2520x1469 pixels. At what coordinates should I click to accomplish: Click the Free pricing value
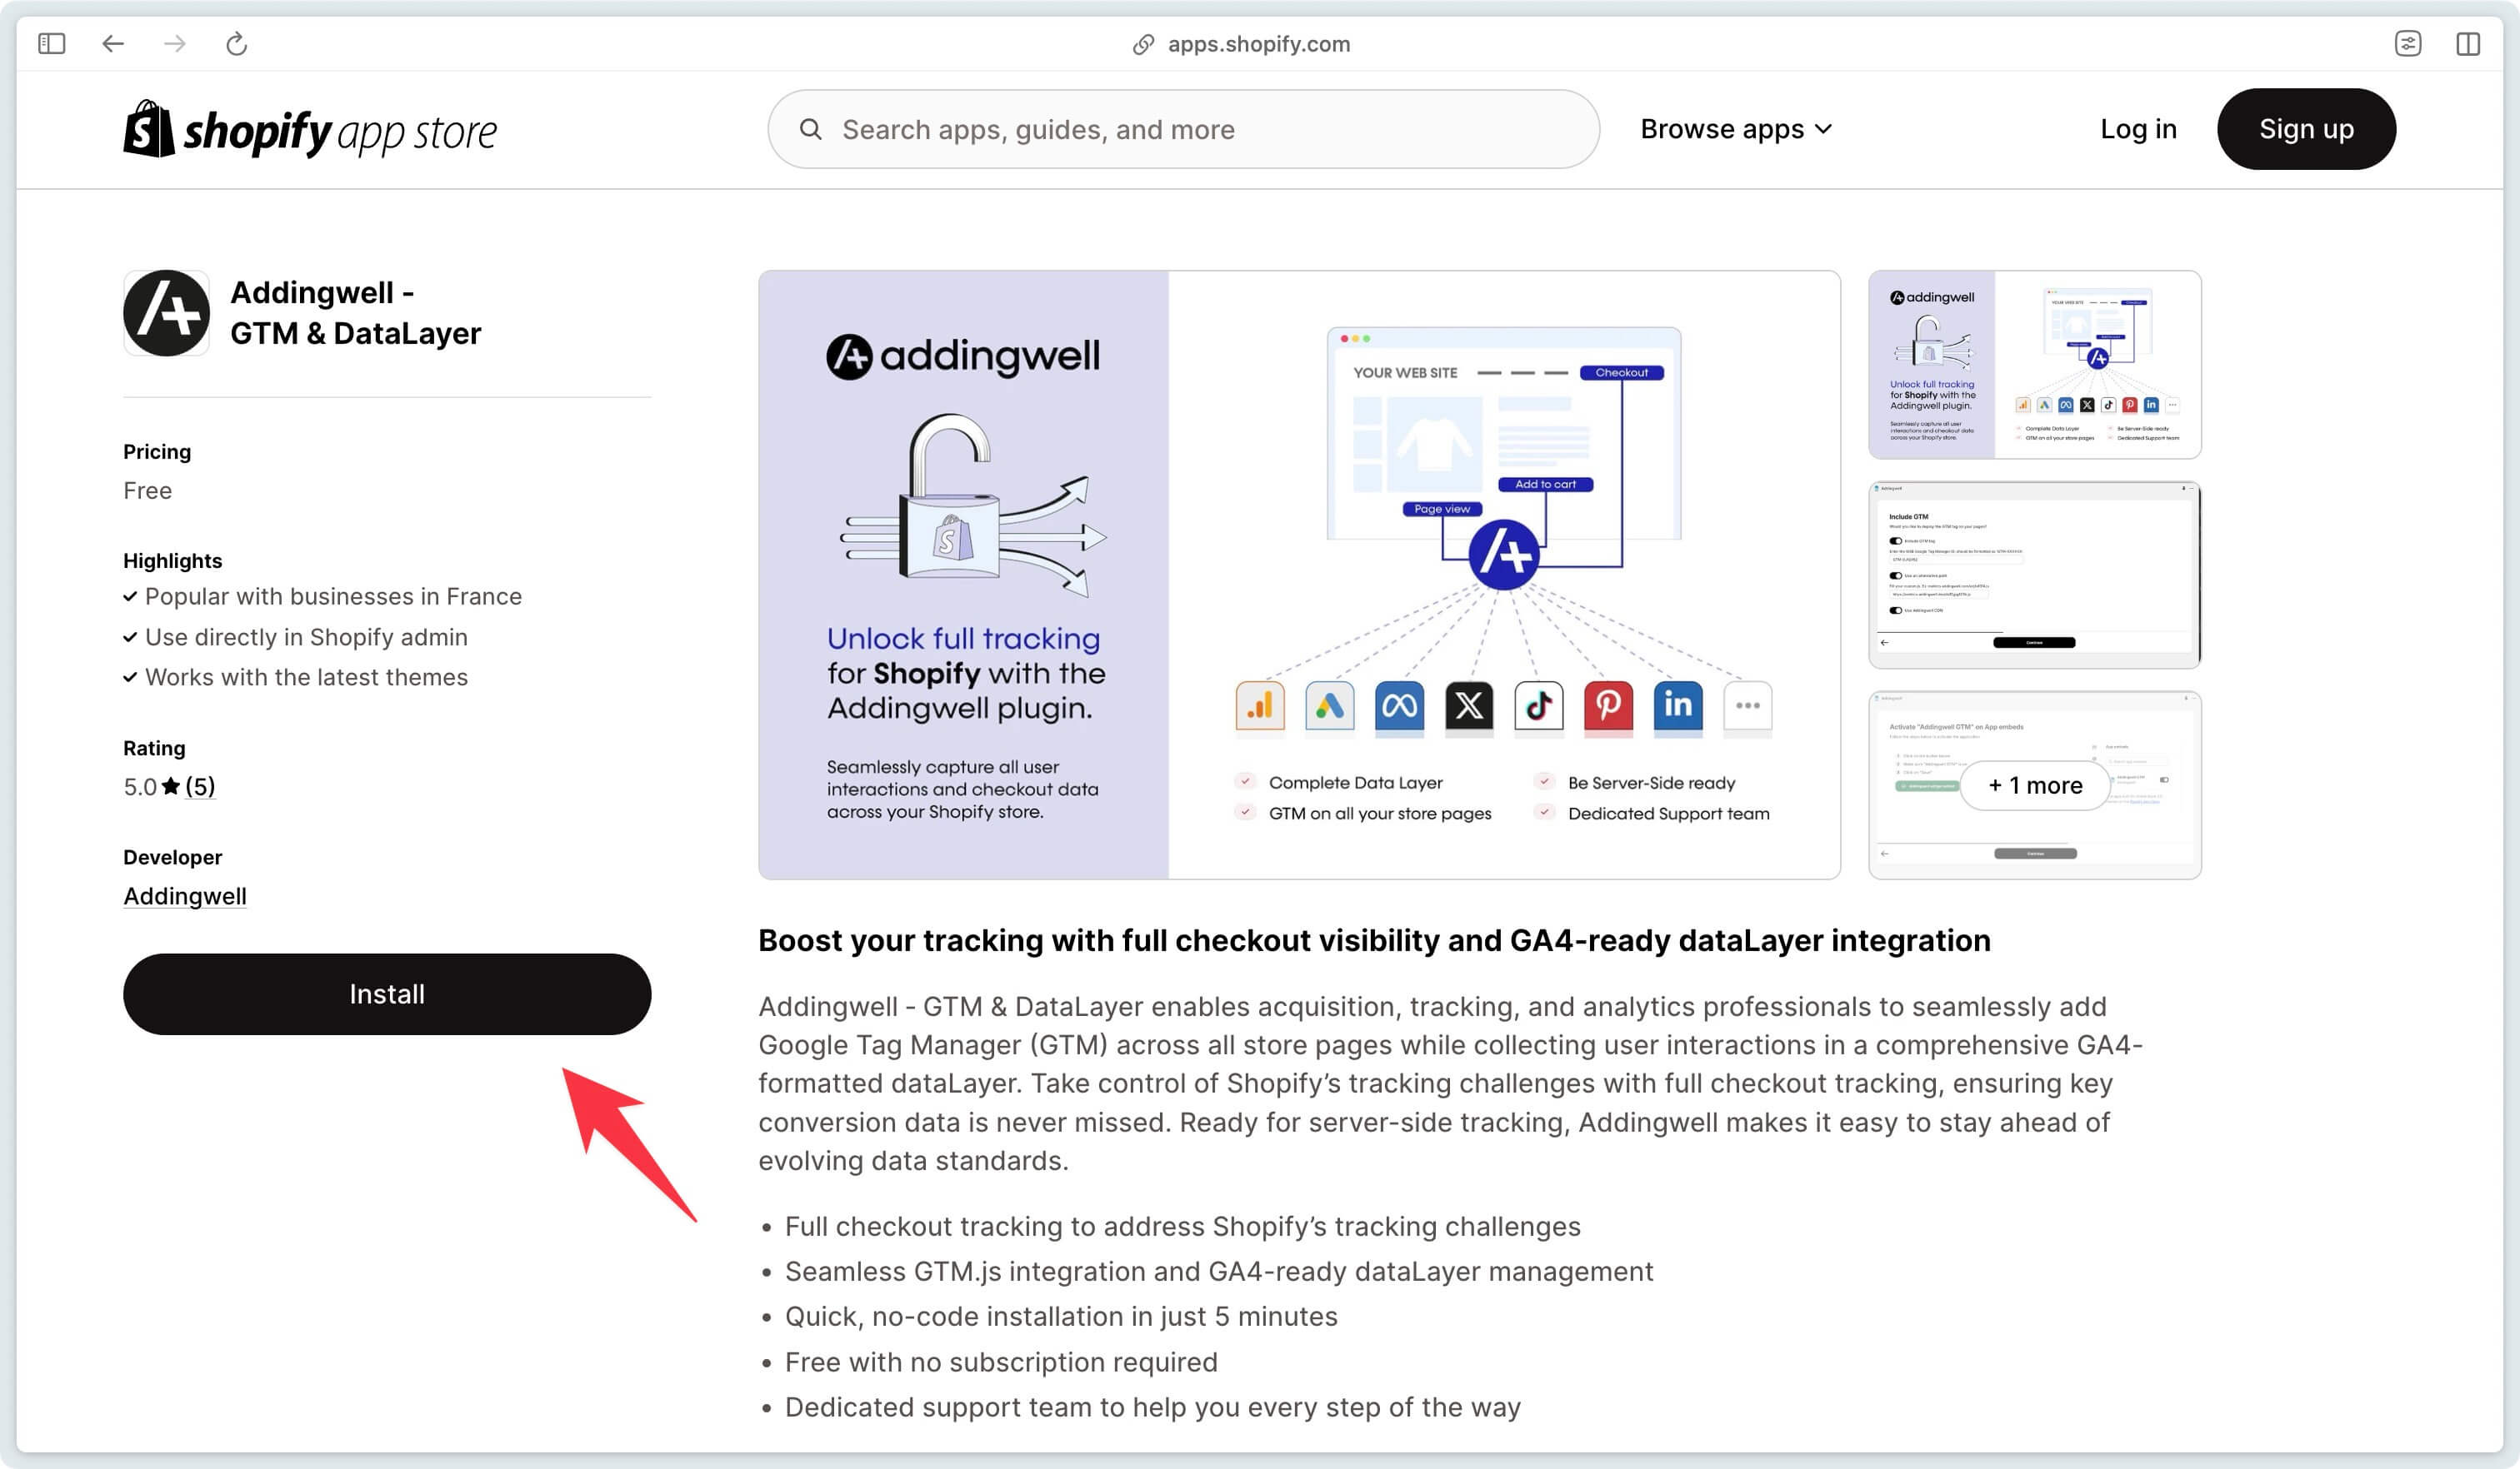148,490
